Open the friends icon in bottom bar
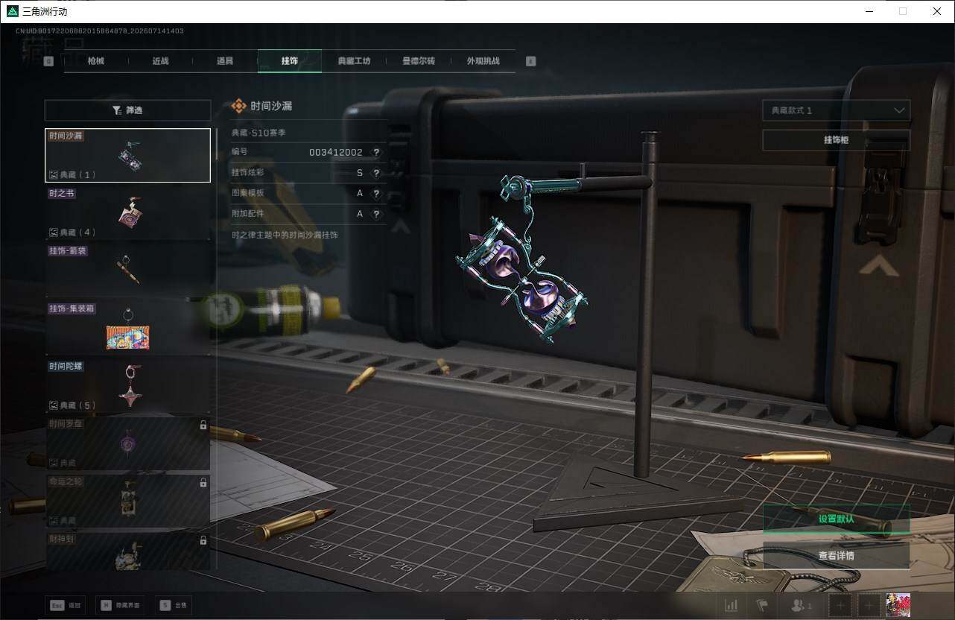The width and height of the screenshot is (955, 620). [x=802, y=605]
